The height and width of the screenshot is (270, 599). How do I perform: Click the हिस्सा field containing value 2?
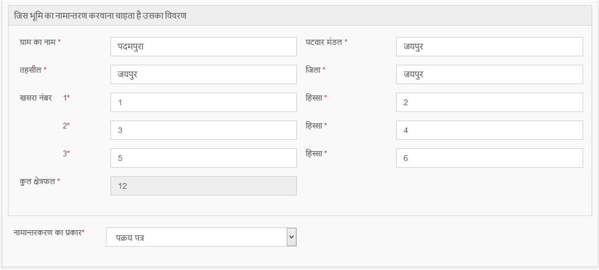pyautogui.click(x=489, y=102)
